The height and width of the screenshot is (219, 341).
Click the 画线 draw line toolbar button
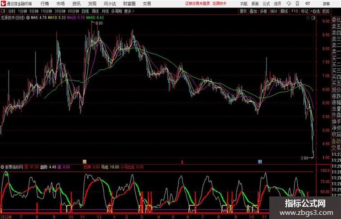[x=284, y=11]
